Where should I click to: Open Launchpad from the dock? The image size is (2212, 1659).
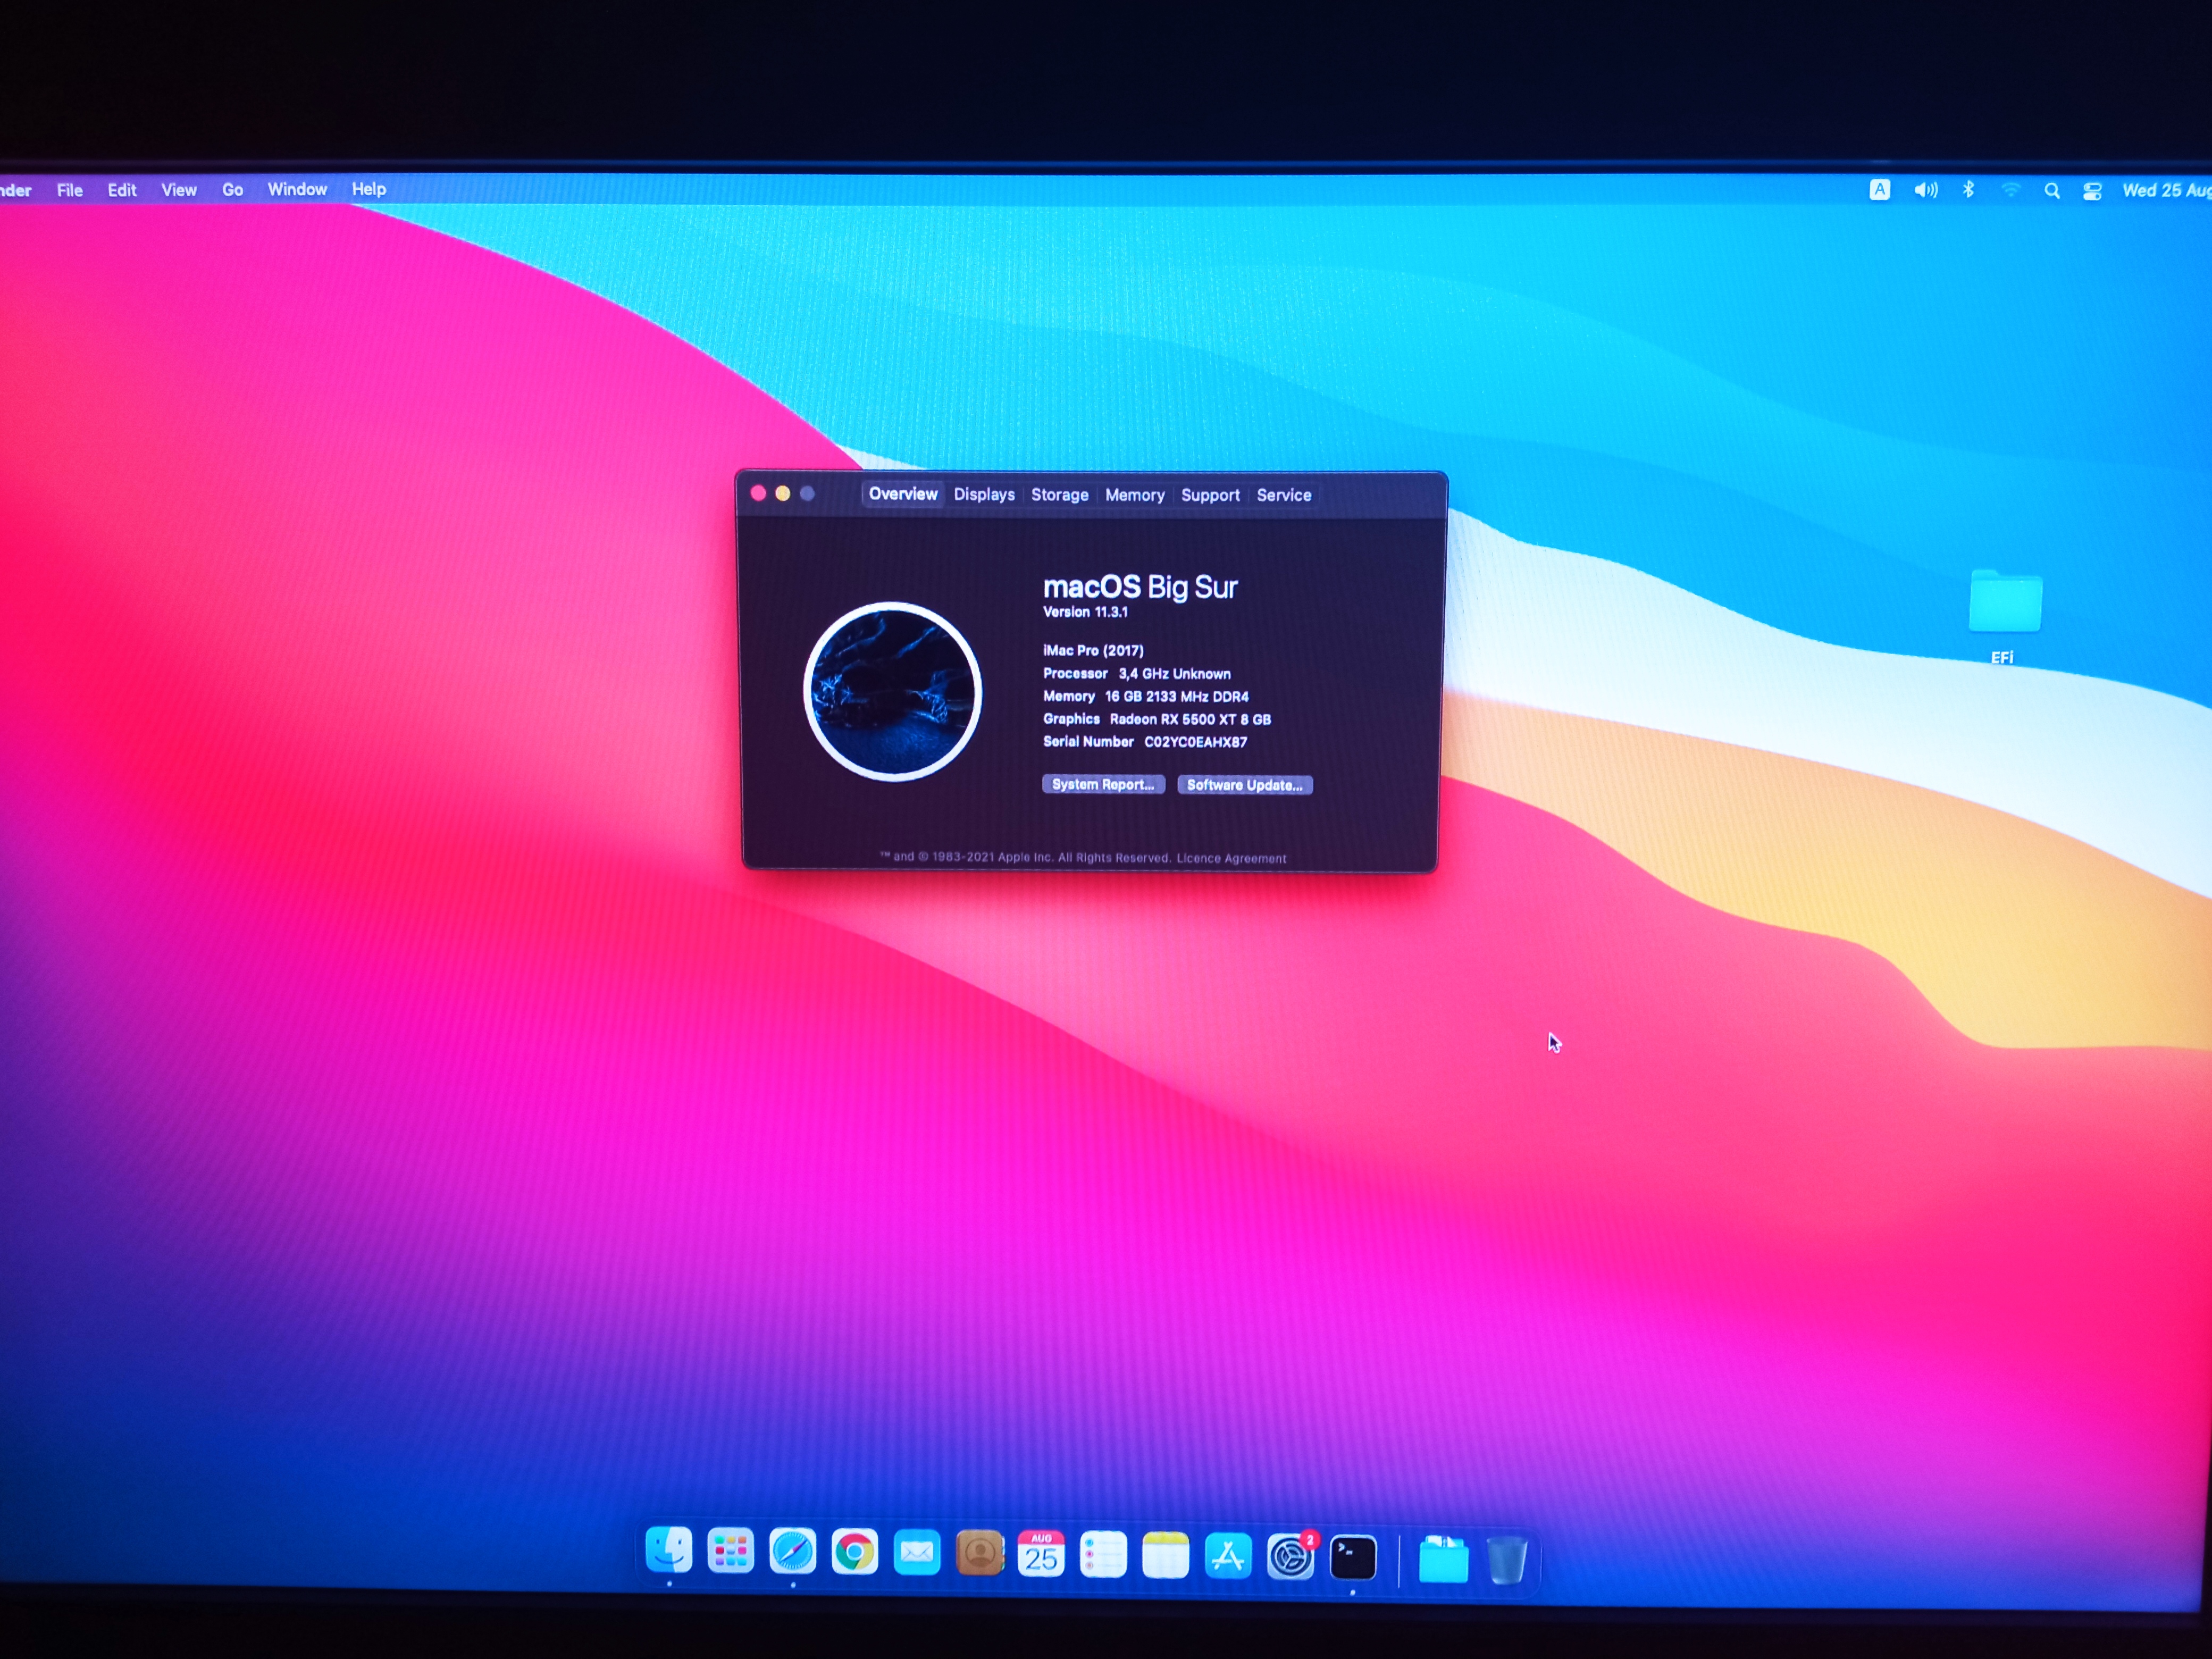click(x=730, y=1552)
